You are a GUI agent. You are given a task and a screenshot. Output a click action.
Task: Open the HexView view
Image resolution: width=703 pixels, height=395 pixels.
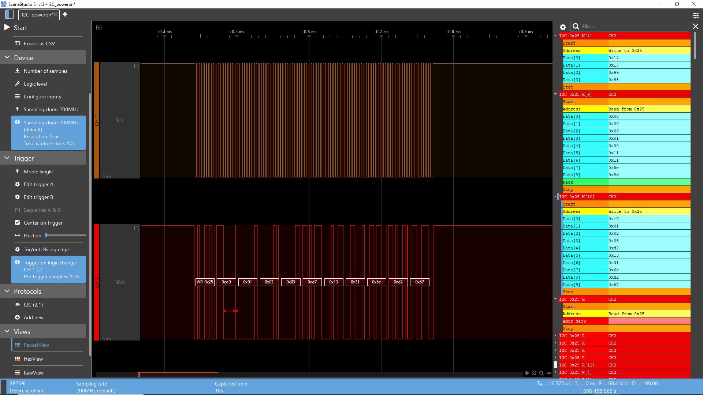coord(33,359)
